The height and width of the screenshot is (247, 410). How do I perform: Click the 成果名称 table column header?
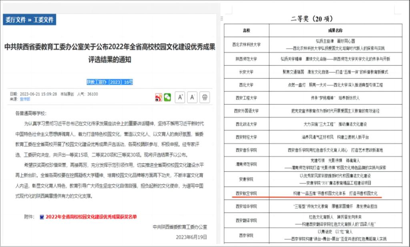coord(335,30)
